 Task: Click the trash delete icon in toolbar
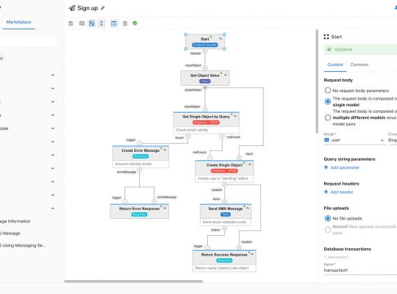[125, 24]
